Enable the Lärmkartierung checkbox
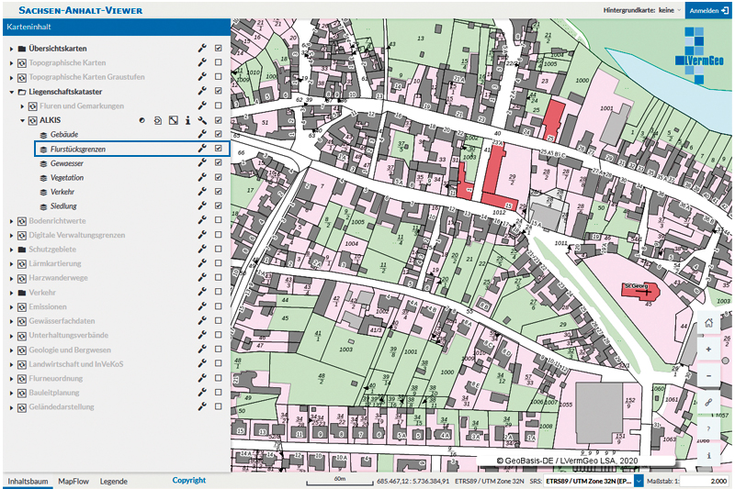The height and width of the screenshot is (489, 735). [x=219, y=263]
